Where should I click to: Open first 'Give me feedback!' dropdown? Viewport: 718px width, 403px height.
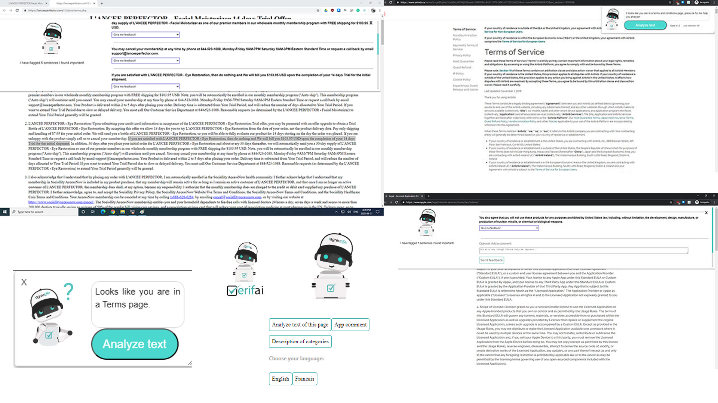pyautogui.click(x=145, y=35)
